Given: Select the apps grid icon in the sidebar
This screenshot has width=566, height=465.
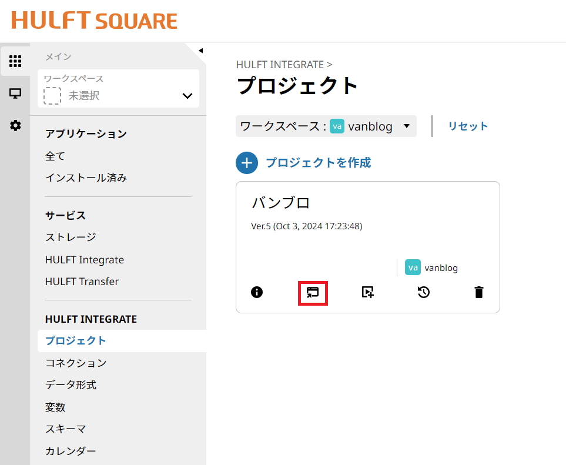Looking at the screenshot, I should tap(15, 61).
